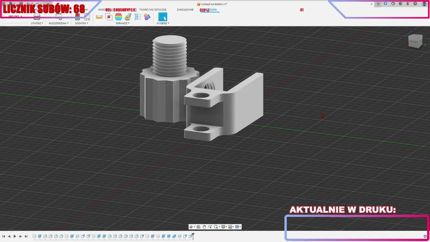Click the timeline end marker
The height and width of the screenshot is (242, 430).
193,236
